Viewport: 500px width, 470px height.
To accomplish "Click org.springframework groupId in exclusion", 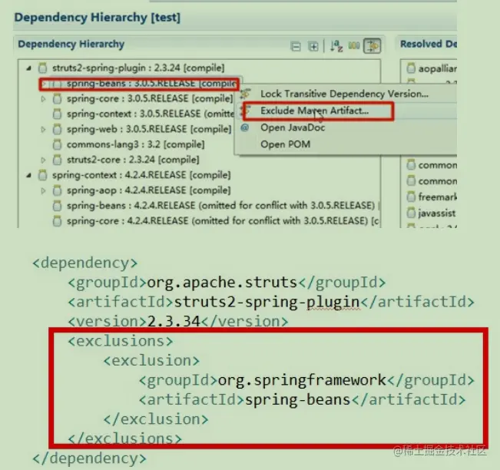I will click(302, 380).
